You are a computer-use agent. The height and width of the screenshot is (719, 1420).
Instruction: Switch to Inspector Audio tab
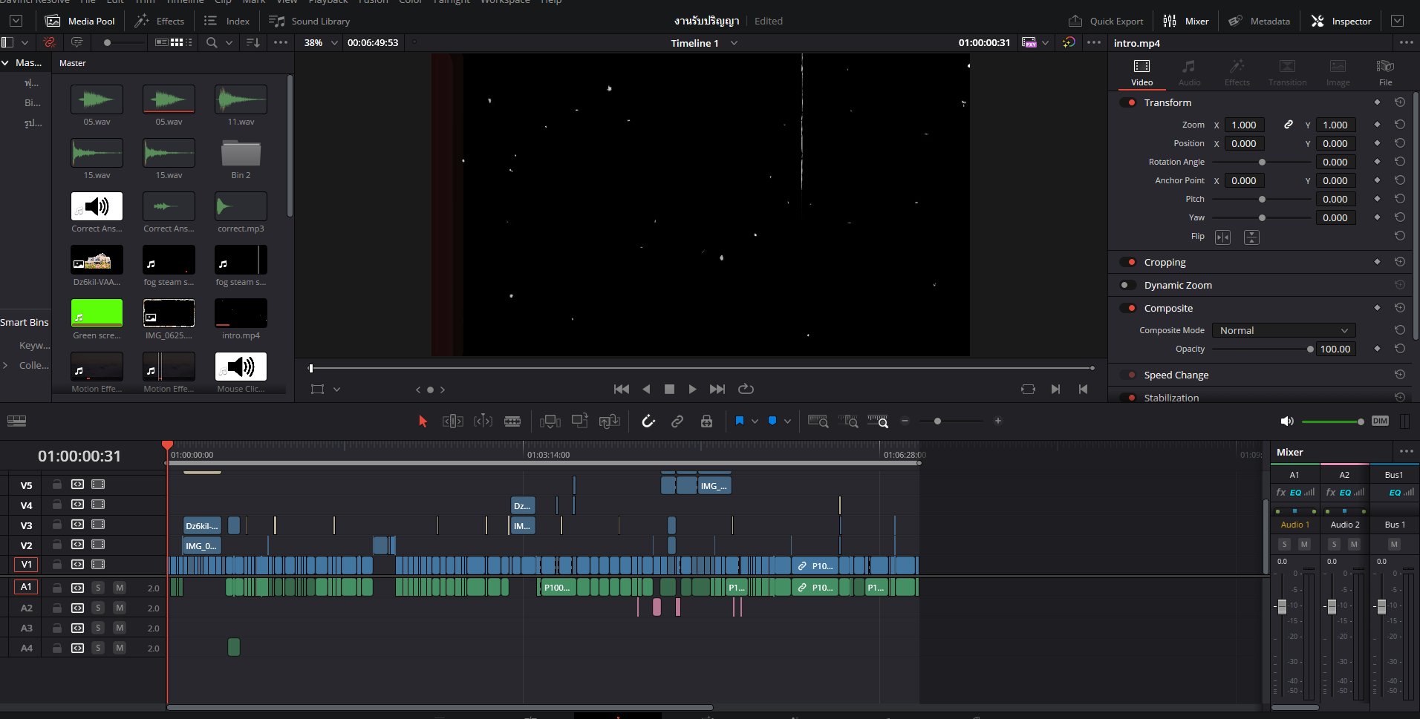click(1189, 73)
